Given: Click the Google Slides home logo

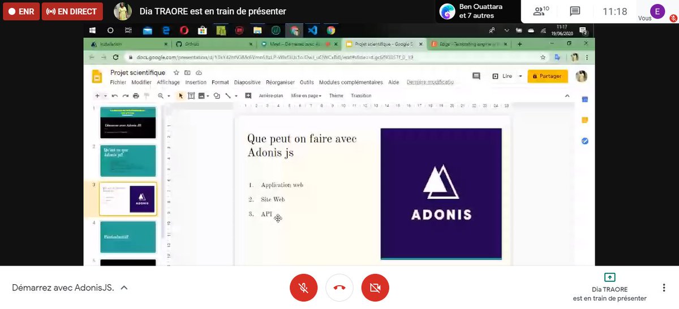Looking at the screenshot, I should click(97, 77).
